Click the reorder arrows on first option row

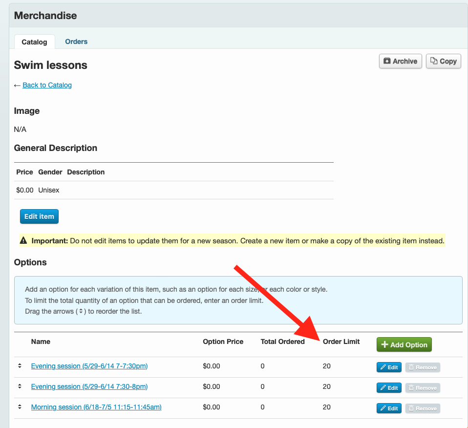[x=20, y=366]
